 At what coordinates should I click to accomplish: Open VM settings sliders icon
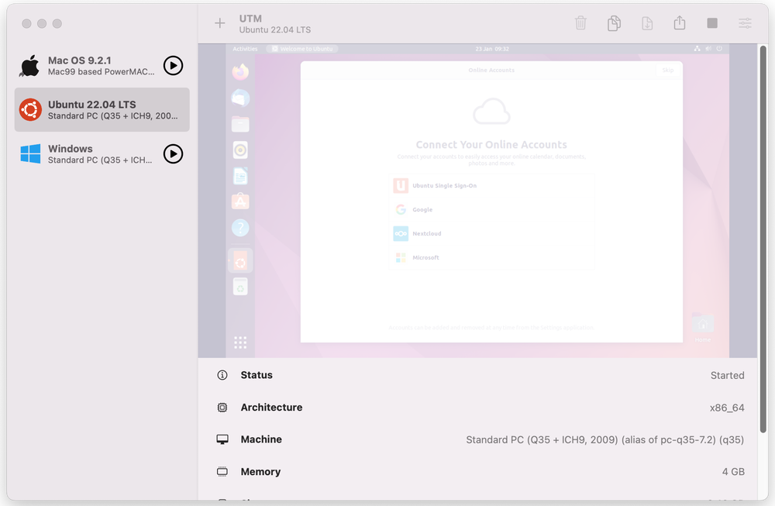coord(745,23)
